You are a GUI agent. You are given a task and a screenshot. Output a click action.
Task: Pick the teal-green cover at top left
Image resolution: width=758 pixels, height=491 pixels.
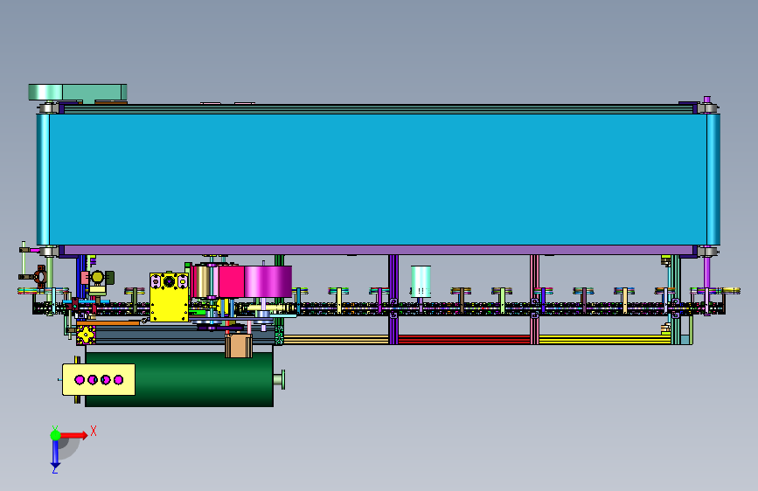pyautogui.click(x=78, y=93)
